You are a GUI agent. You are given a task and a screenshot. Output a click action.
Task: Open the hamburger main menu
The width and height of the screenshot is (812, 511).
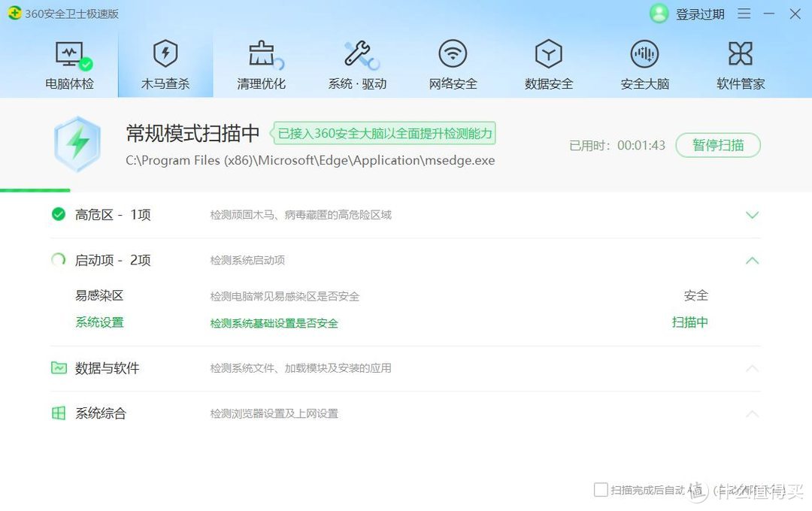(744, 14)
